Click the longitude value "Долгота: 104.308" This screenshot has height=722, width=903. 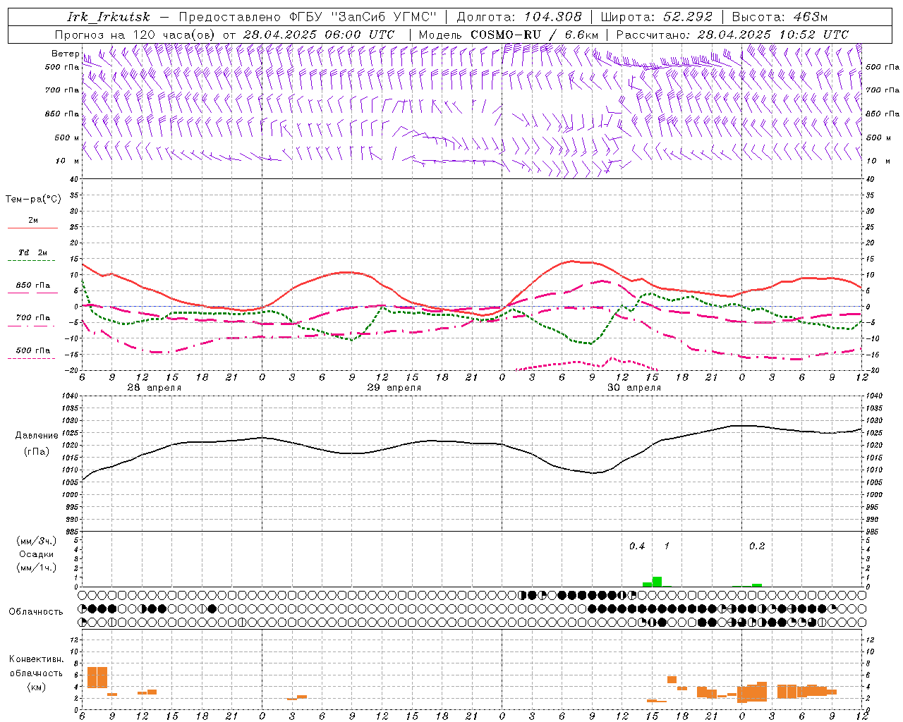pyautogui.click(x=519, y=17)
